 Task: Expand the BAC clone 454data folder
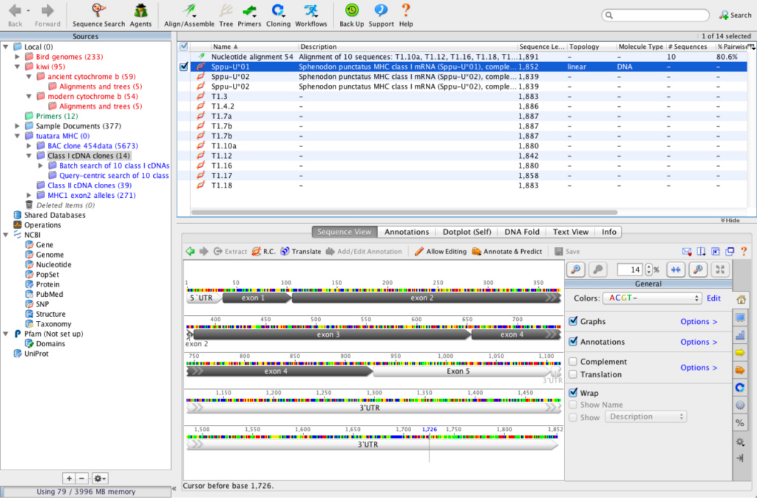[x=29, y=146]
